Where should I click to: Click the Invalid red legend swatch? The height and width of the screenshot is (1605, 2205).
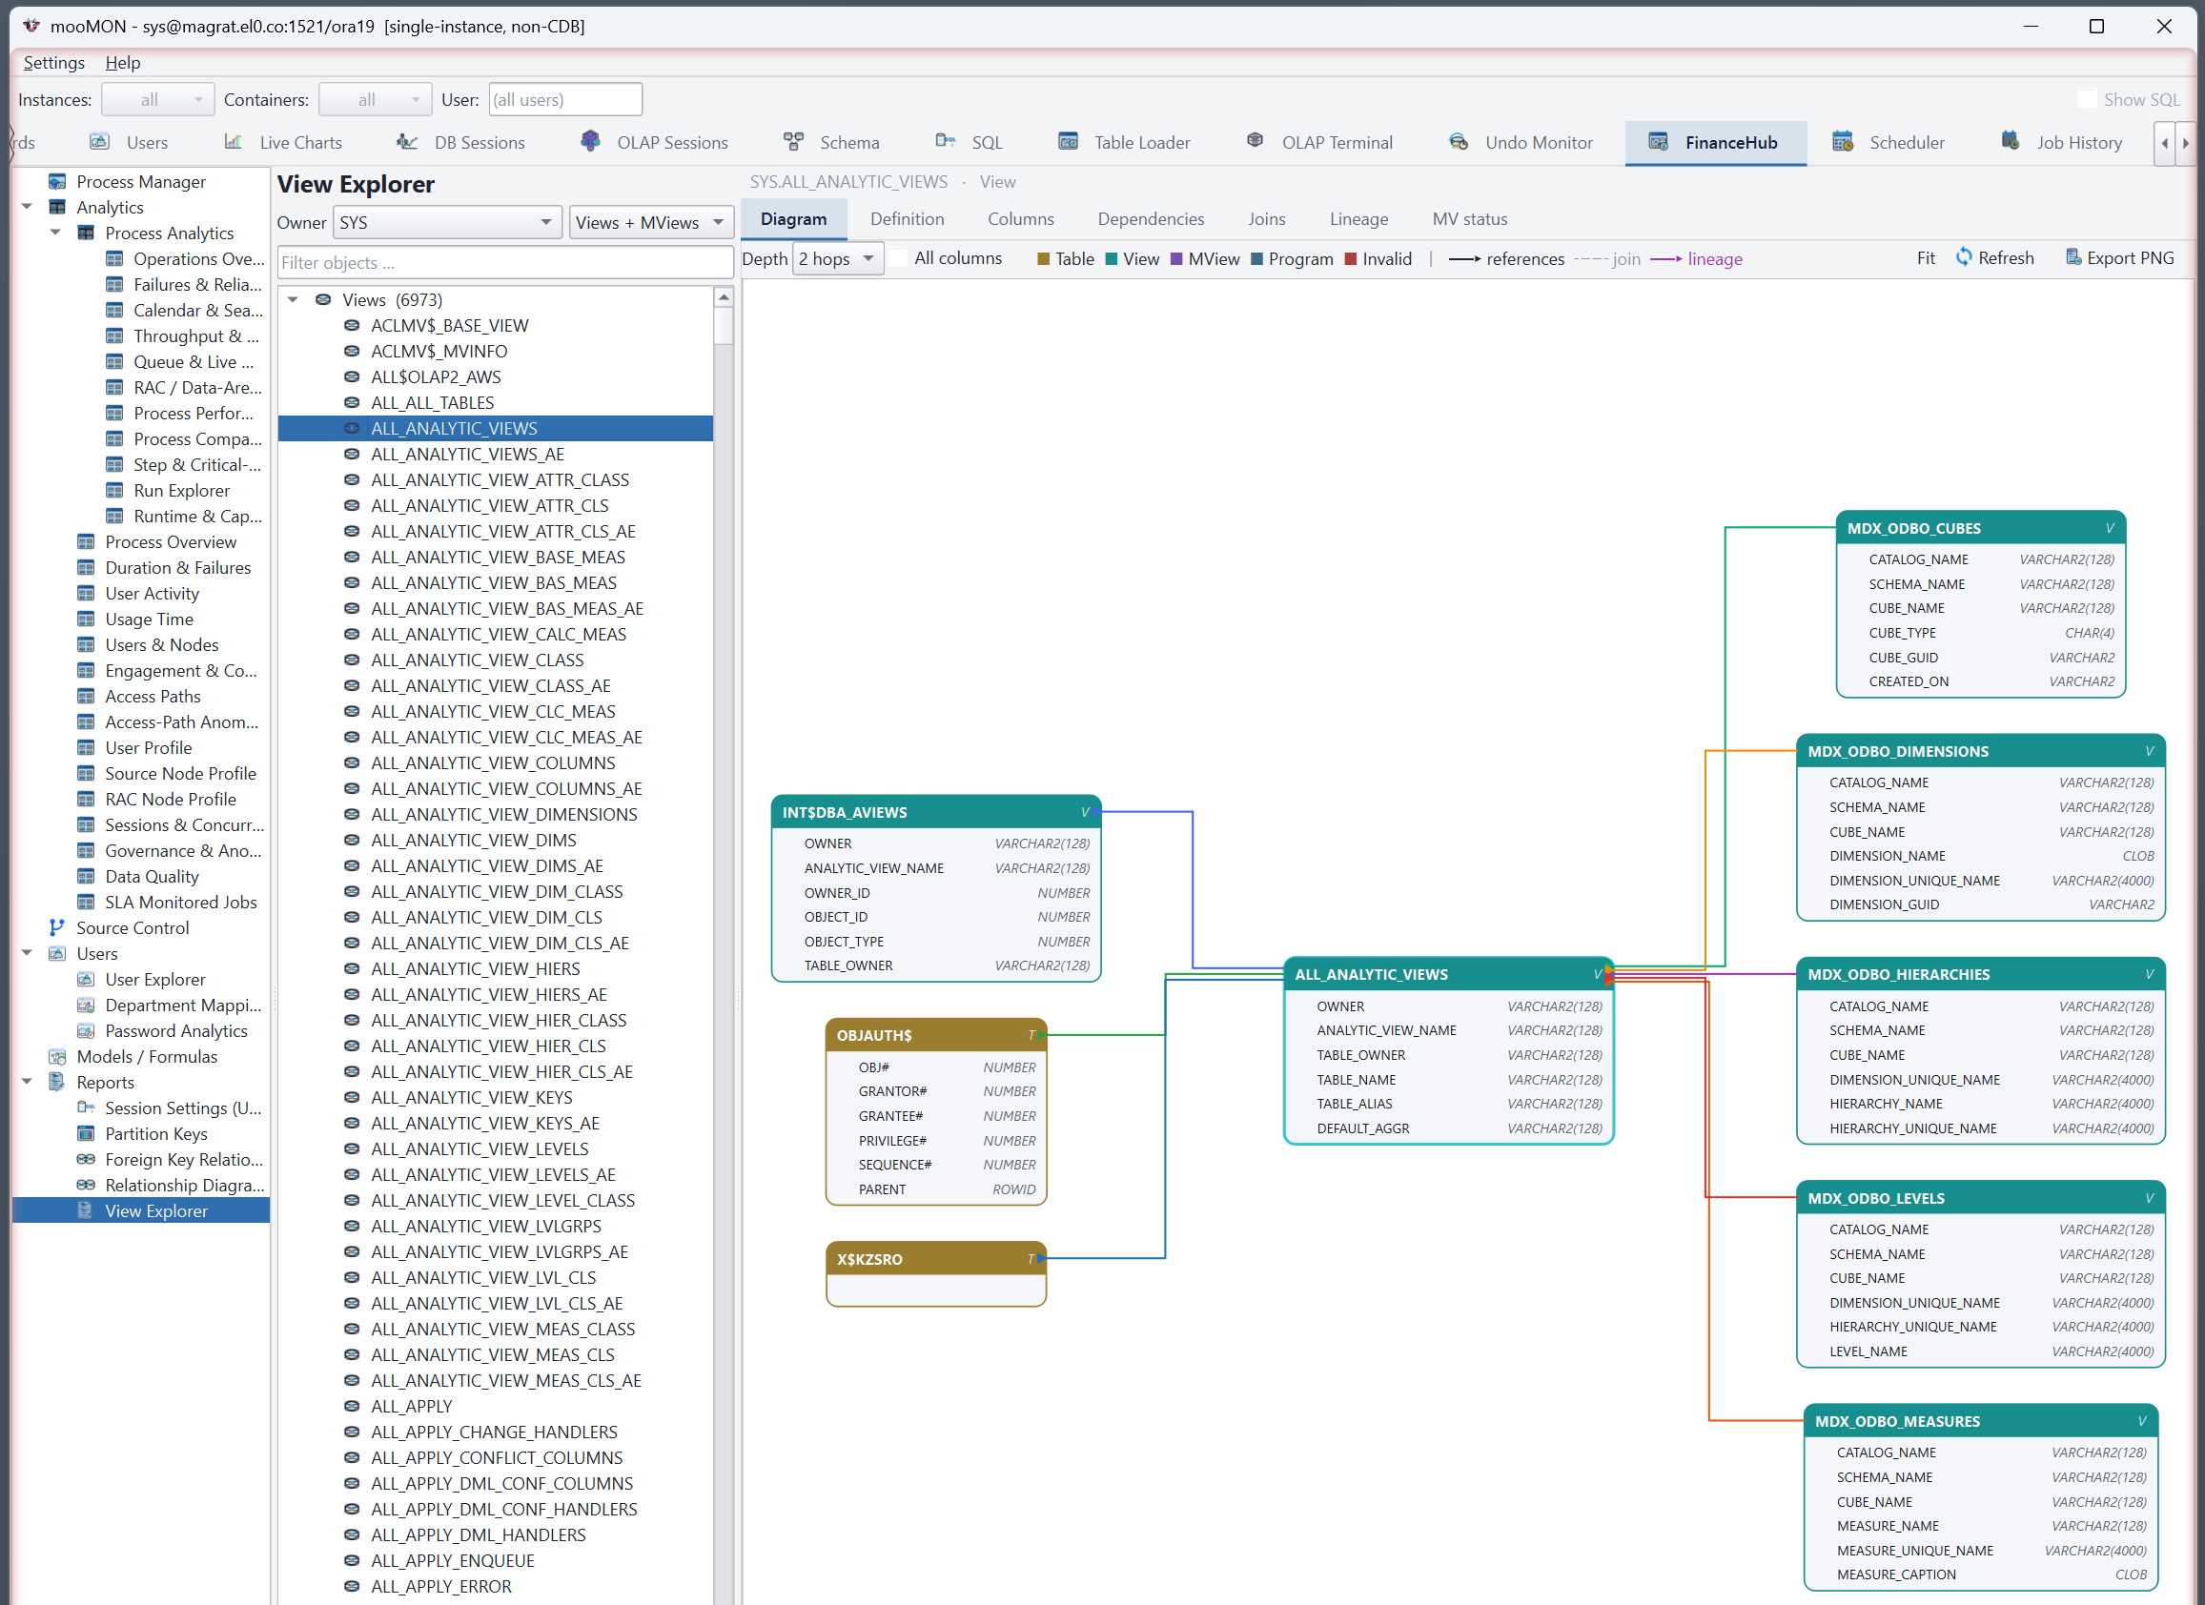tap(1351, 258)
